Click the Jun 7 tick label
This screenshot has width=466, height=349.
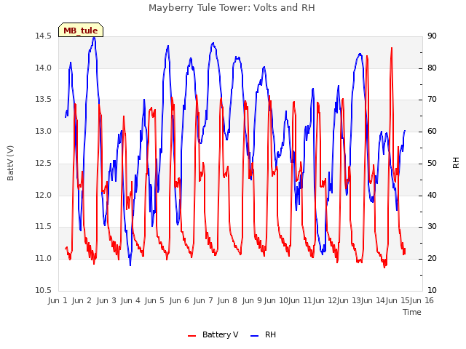[203, 300]
